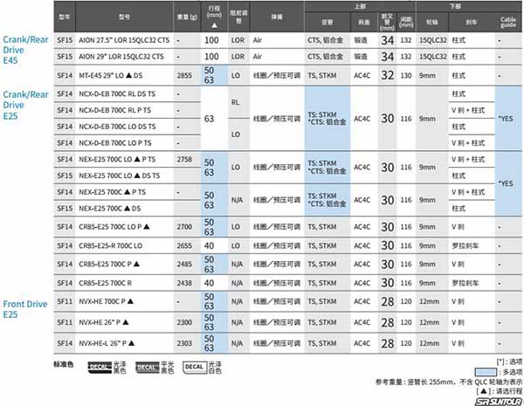Select model CR8S-E25-R 700C LO
Screen dimensions: 524x406
point(111,246)
